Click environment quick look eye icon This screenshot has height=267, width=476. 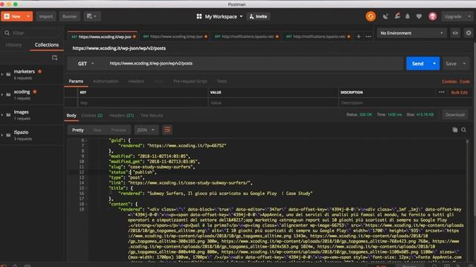coord(455,33)
